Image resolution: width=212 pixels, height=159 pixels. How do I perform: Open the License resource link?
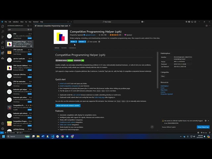click(x=163, y=92)
